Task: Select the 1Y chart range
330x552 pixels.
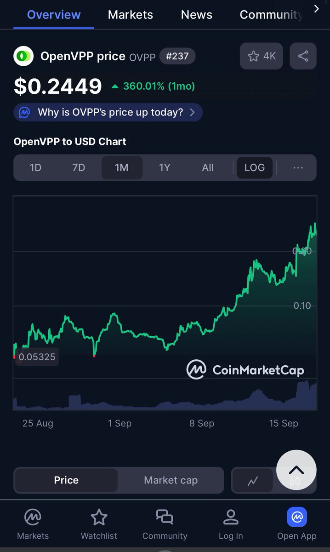Action: (x=165, y=167)
